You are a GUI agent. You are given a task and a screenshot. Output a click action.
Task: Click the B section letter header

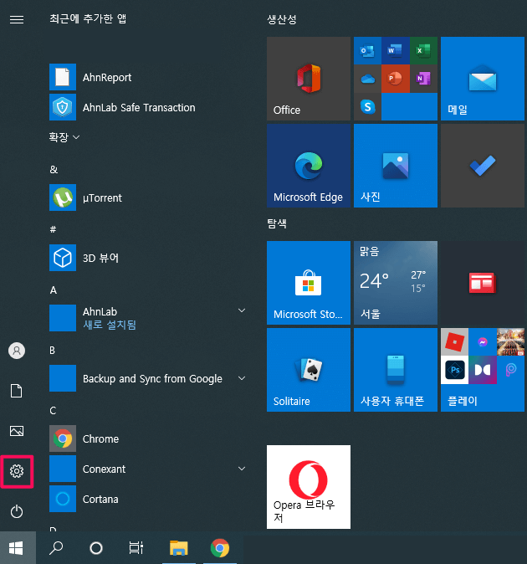53,351
